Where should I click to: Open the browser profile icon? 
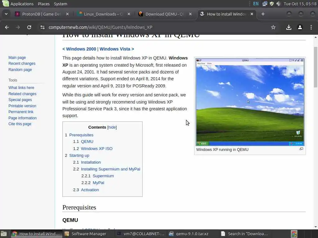pyautogui.click(x=300, y=27)
